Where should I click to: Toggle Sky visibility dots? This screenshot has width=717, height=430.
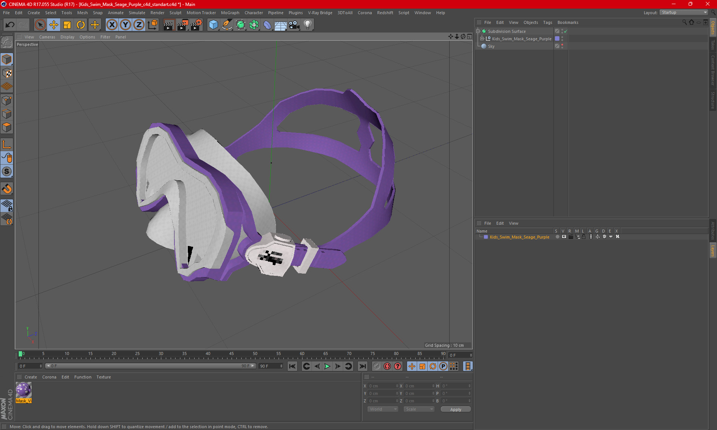click(x=562, y=46)
